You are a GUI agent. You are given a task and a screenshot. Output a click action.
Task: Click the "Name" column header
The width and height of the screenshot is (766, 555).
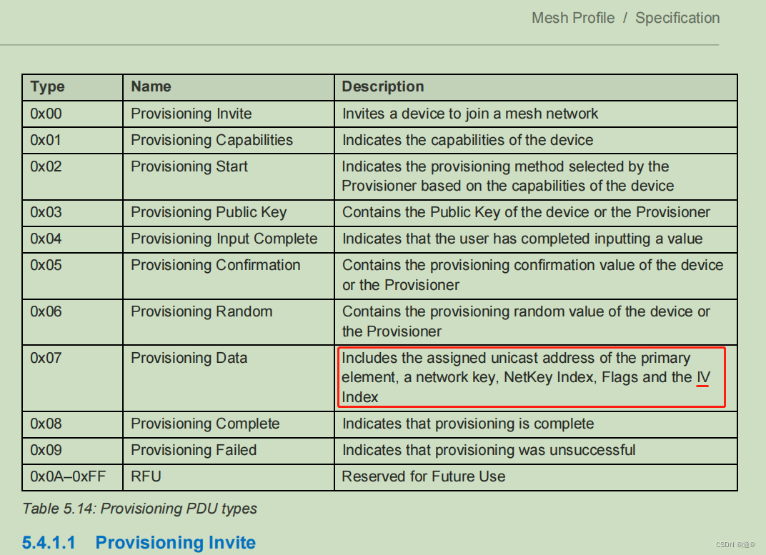coord(151,86)
